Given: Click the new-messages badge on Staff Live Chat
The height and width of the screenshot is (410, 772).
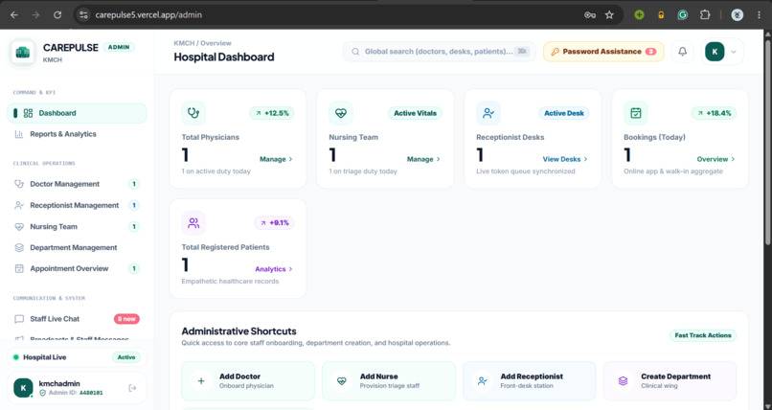Looking at the screenshot, I should point(126,319).
